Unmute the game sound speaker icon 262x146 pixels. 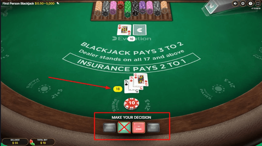click(235, 4)
